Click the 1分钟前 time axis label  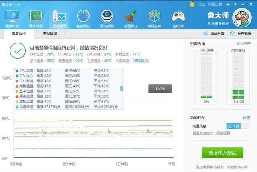(x=122, y=164)
